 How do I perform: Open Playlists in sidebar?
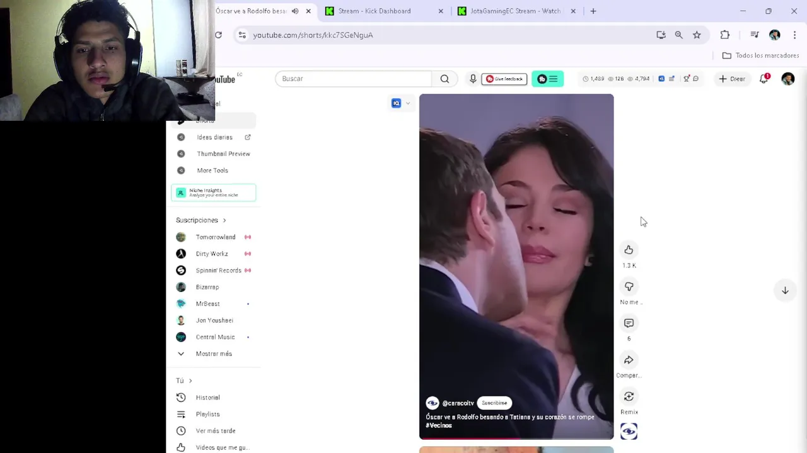(207, 414)
